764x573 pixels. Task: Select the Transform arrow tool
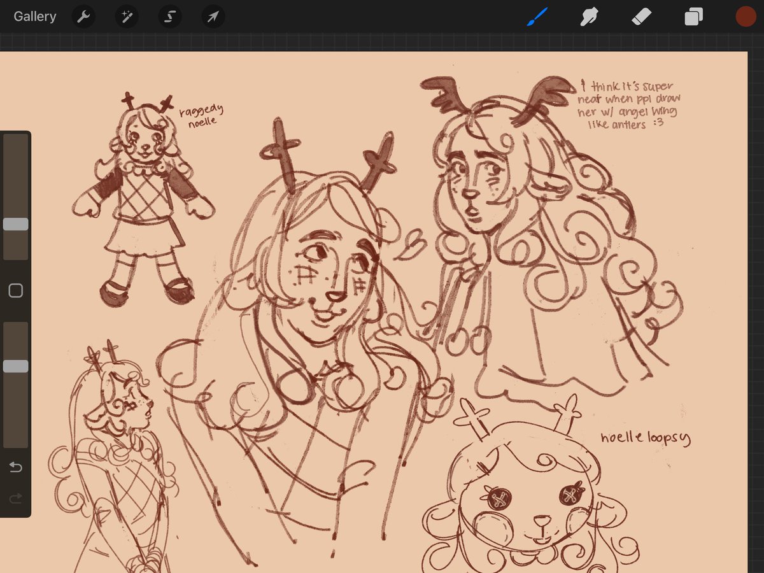[213, 17]
